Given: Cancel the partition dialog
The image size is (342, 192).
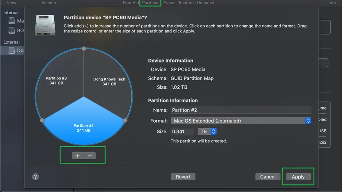Looking at the screenshot, I should [268, 177].
